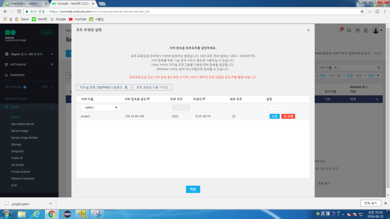Open the port forwarding usage guide

click(152, 88)
